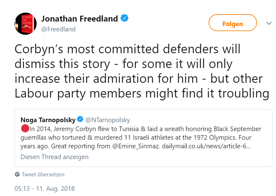Expand the tweet options chevron menu
Image resolution: width=276 pixels, height=196 pixels.
pos(269,23)
